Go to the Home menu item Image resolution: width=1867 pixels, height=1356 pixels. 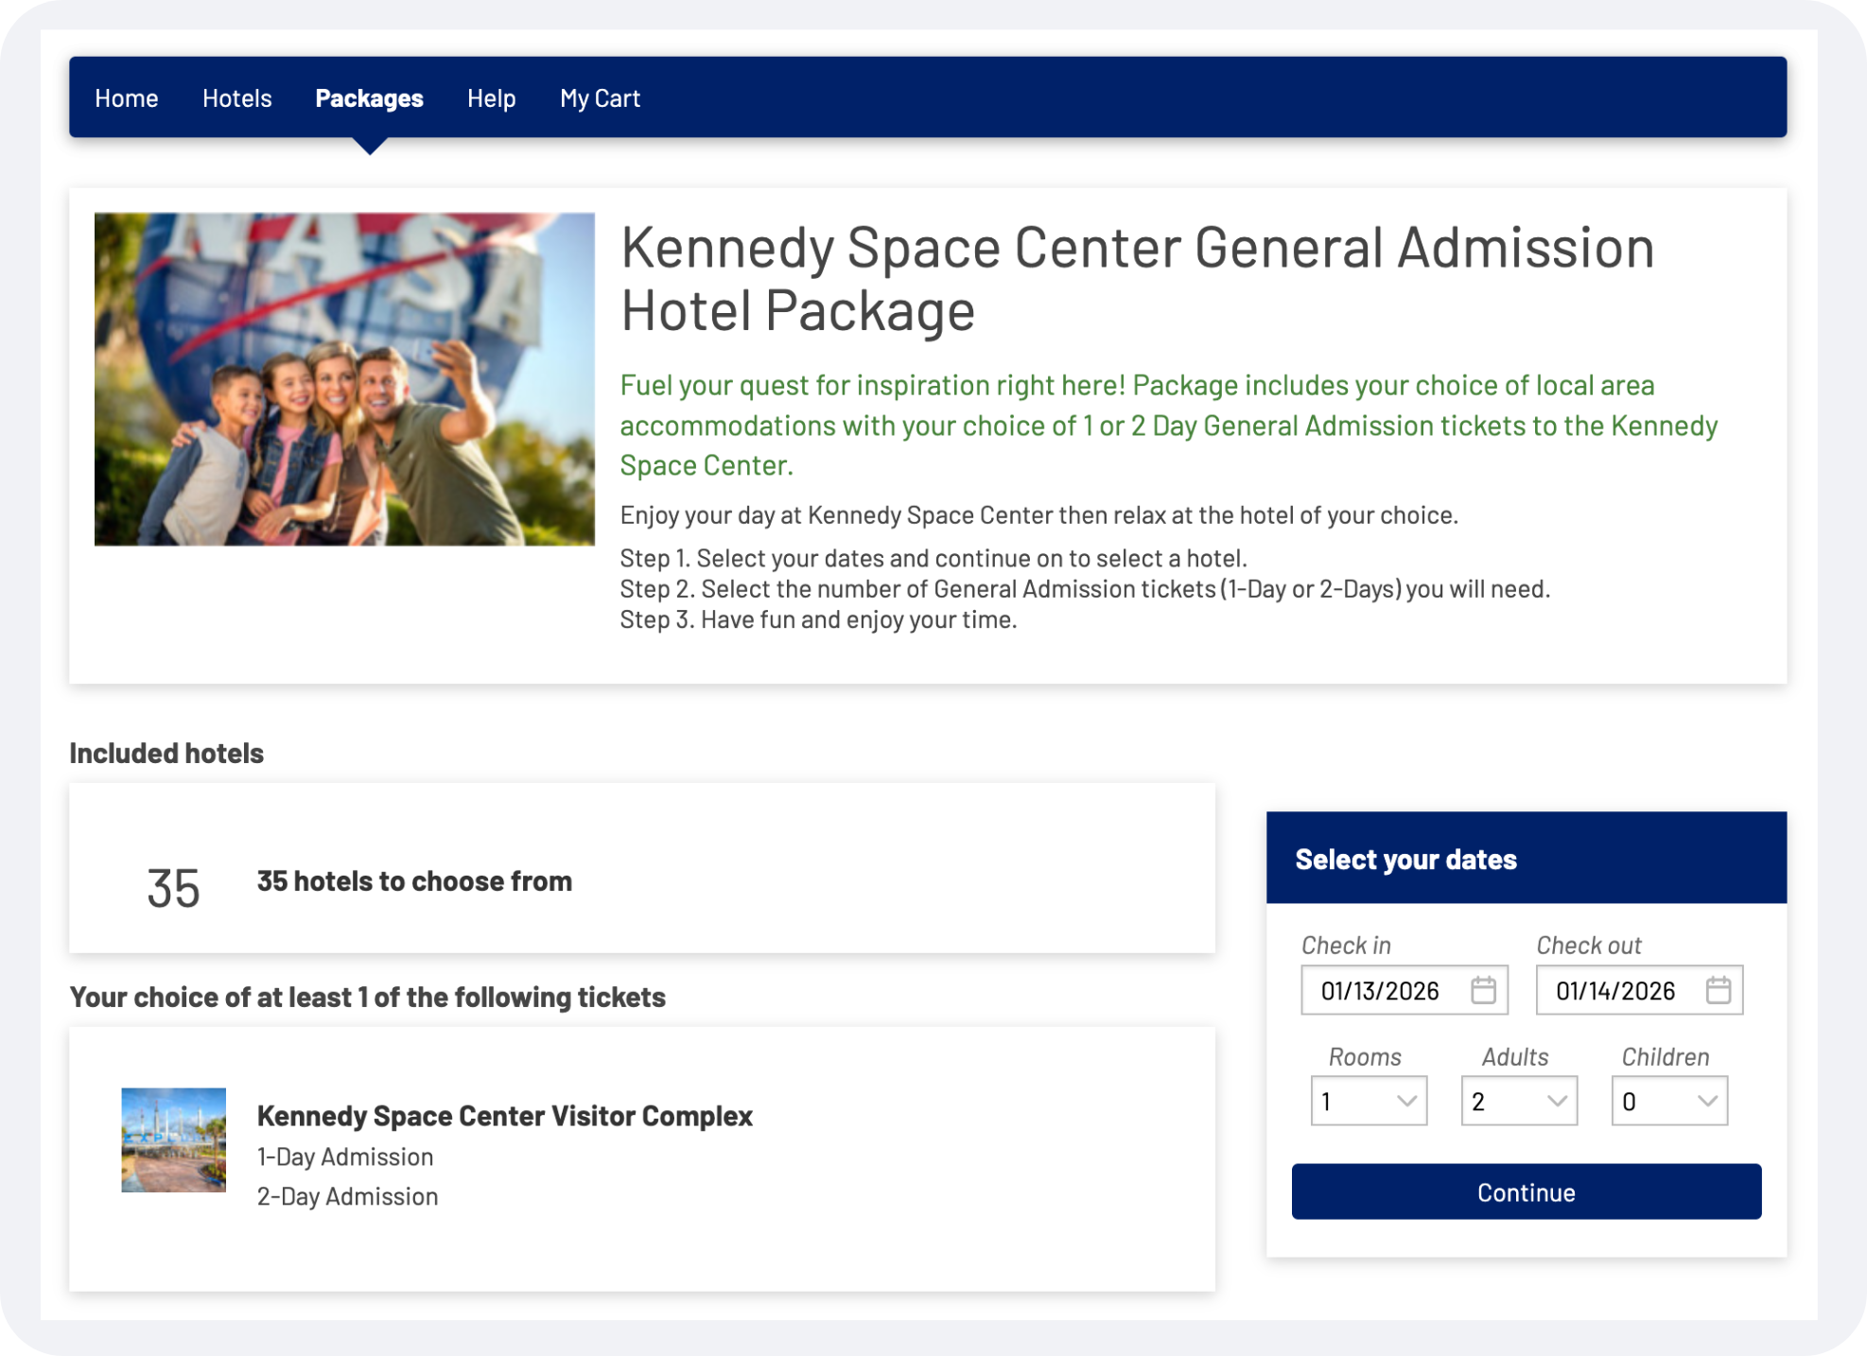[x=127, y=98]
